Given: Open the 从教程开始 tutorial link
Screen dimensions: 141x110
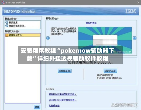Looking at the screenshot, I should pyautogui.click(x=54, y=106).
